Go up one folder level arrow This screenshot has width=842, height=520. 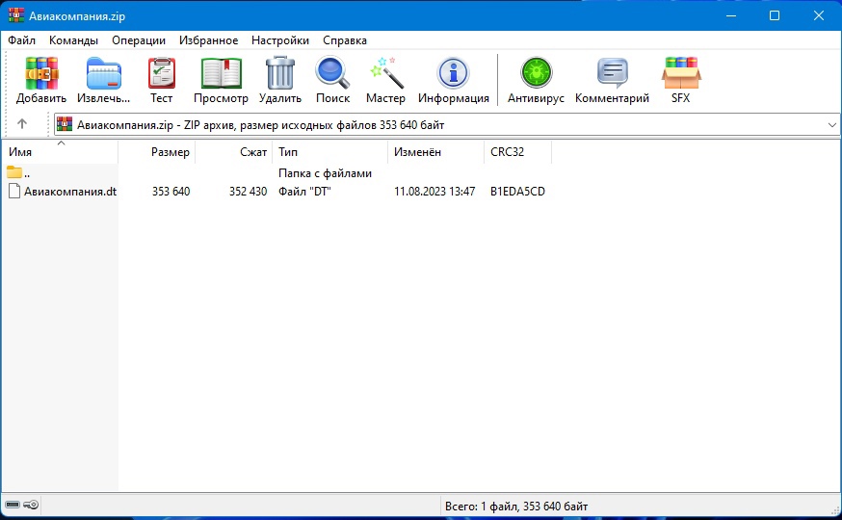click(22, 124)
